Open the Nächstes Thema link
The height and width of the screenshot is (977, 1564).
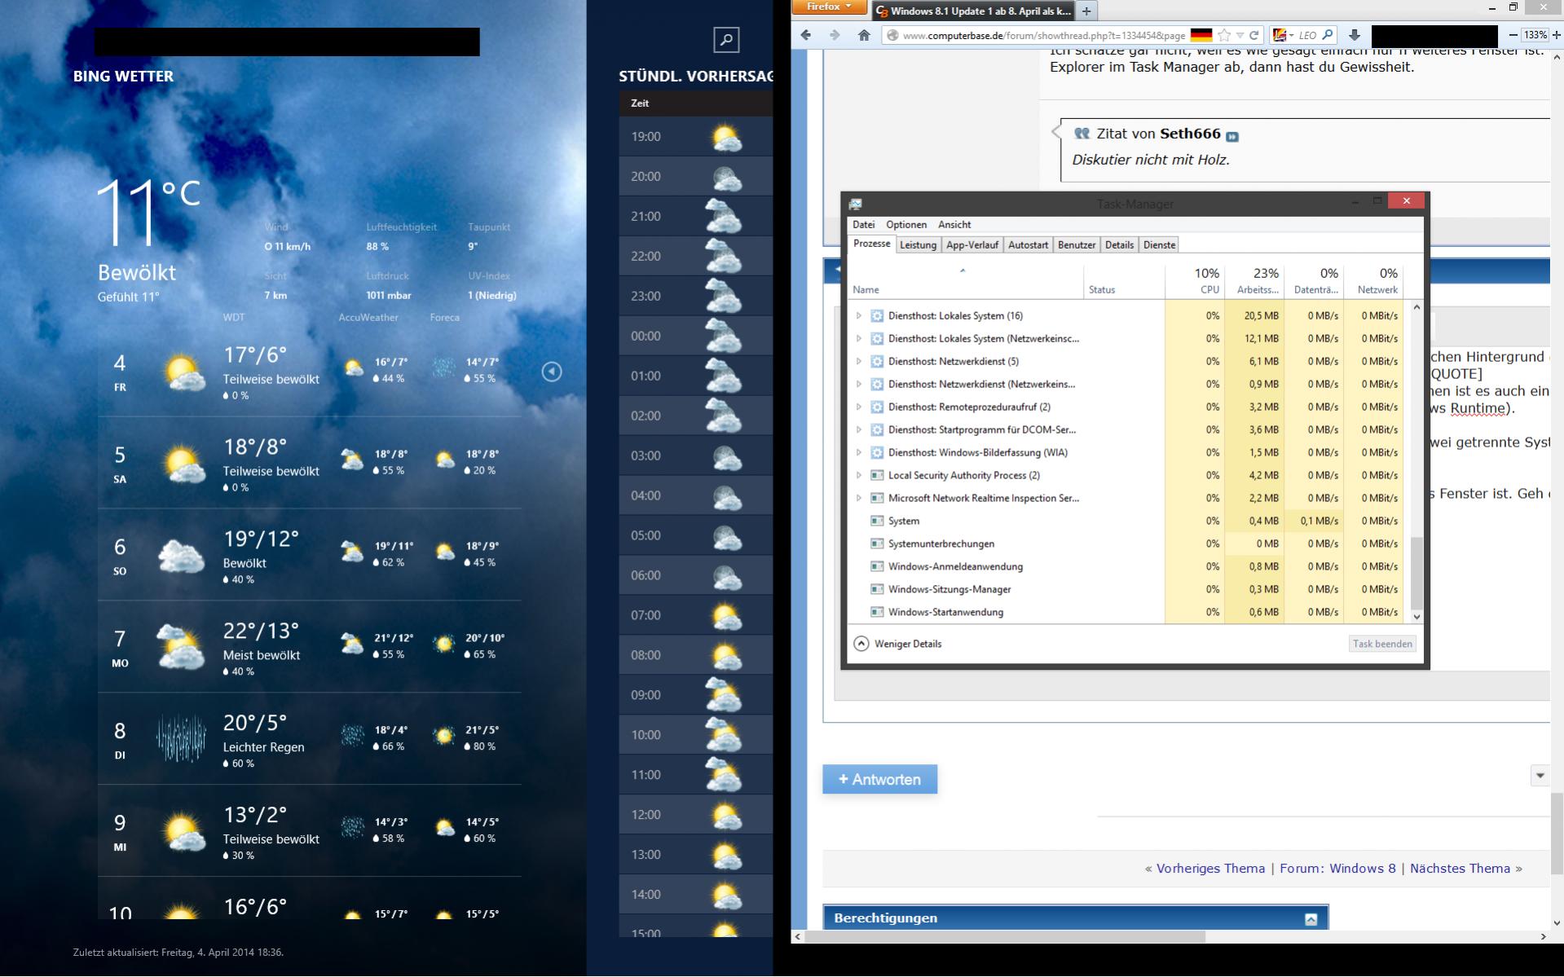[1460, 869]
